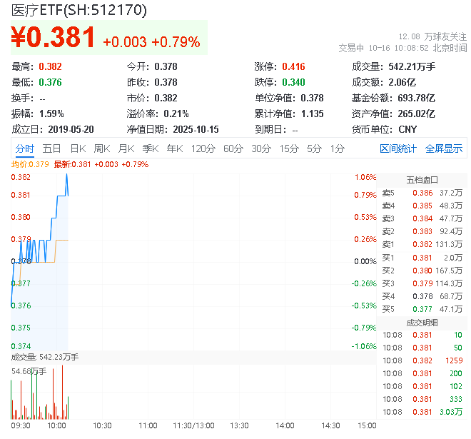The height and width of the screenshot is (439, 471).
Task: Open 全屏显示 fullscreen chart view
Action: tap(444, 148)
